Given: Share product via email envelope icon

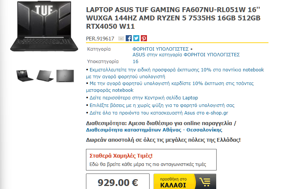Looking at the screenshot, I should click(121, 38).
